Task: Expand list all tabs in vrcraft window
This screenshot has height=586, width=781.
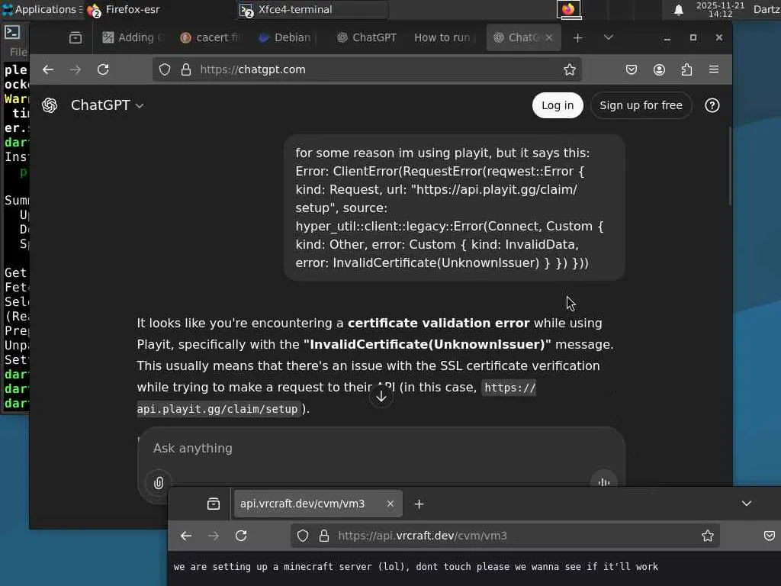Action: click(x=746, y=504)
